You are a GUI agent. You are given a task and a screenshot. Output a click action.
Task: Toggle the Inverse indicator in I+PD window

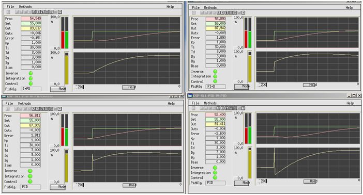tap(31, 73)
